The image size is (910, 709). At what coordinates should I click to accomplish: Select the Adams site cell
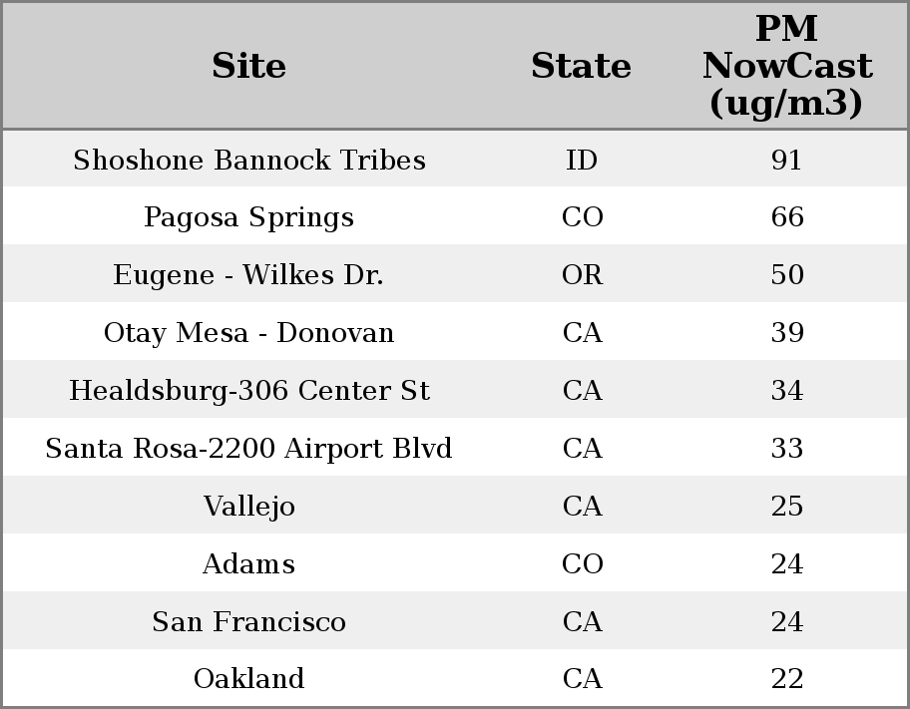point(248,564)
